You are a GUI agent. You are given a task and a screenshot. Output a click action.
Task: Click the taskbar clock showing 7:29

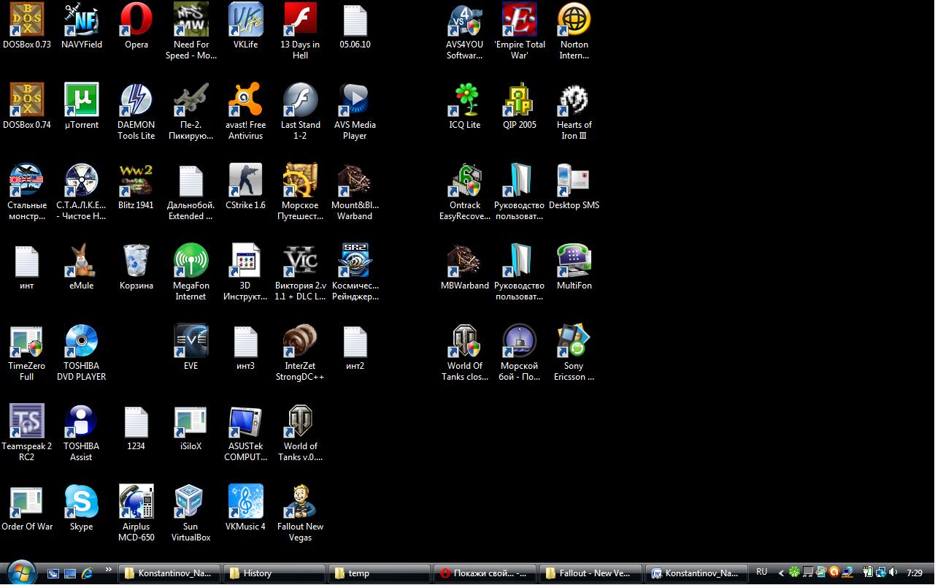pyautogui.click(x=914, y=573)
